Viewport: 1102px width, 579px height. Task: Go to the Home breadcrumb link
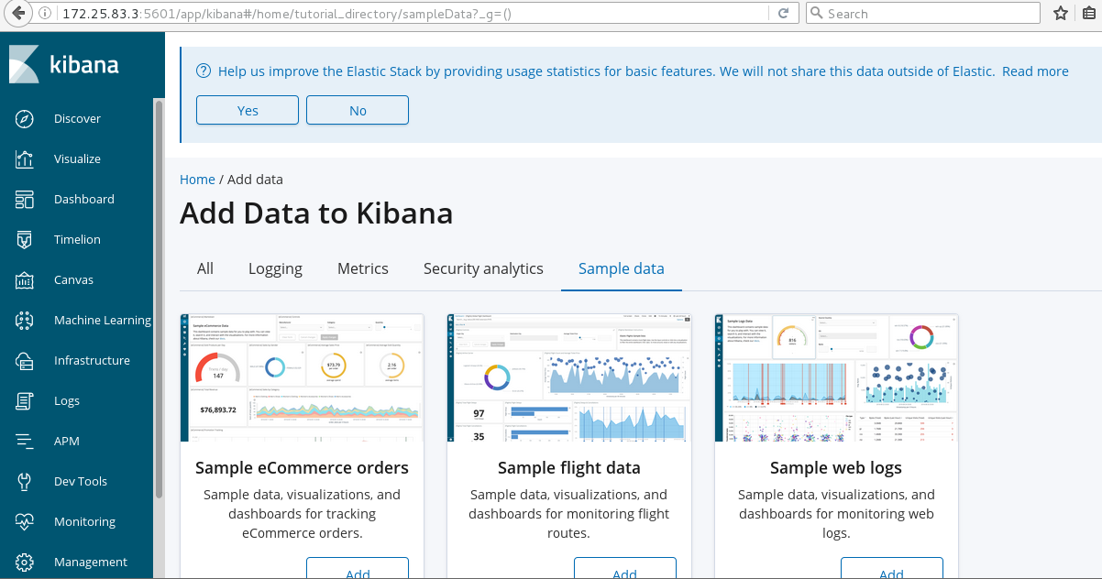click(197, 180)
